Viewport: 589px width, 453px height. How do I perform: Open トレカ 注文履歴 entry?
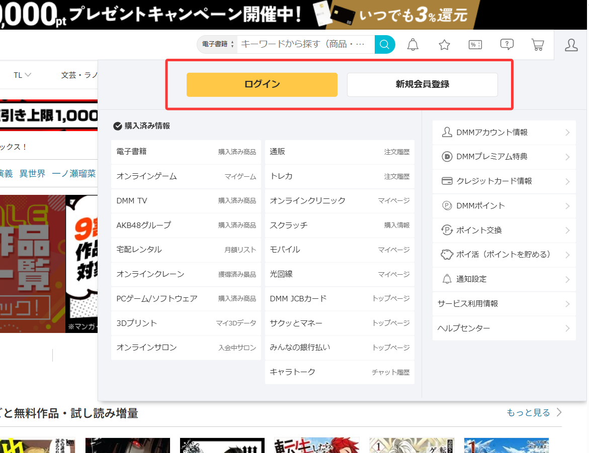pyautogui.click(x=340, y=176)
